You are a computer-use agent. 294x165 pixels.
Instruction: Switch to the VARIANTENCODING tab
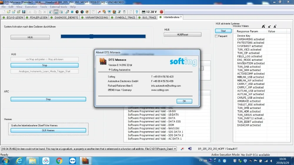coord(94,17)
